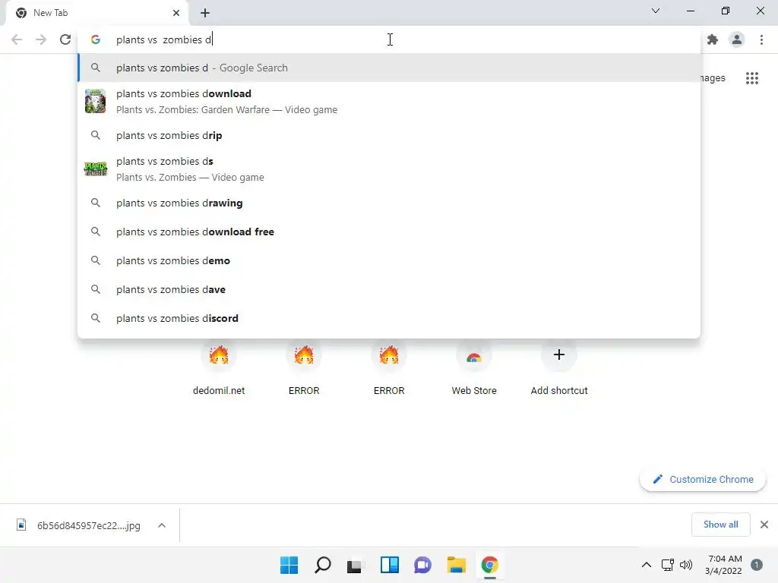Image resolution: width=778 pixels, height=583 pixels.
Task: Close the New Tab tab
Action: [x=176, y=13]
